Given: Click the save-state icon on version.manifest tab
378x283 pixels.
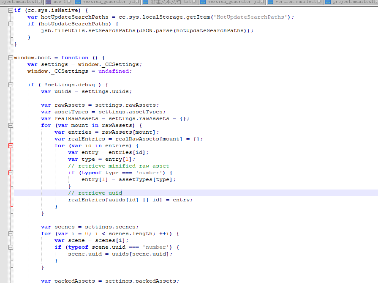Looking at the screenshot, I should click(270, 2).
